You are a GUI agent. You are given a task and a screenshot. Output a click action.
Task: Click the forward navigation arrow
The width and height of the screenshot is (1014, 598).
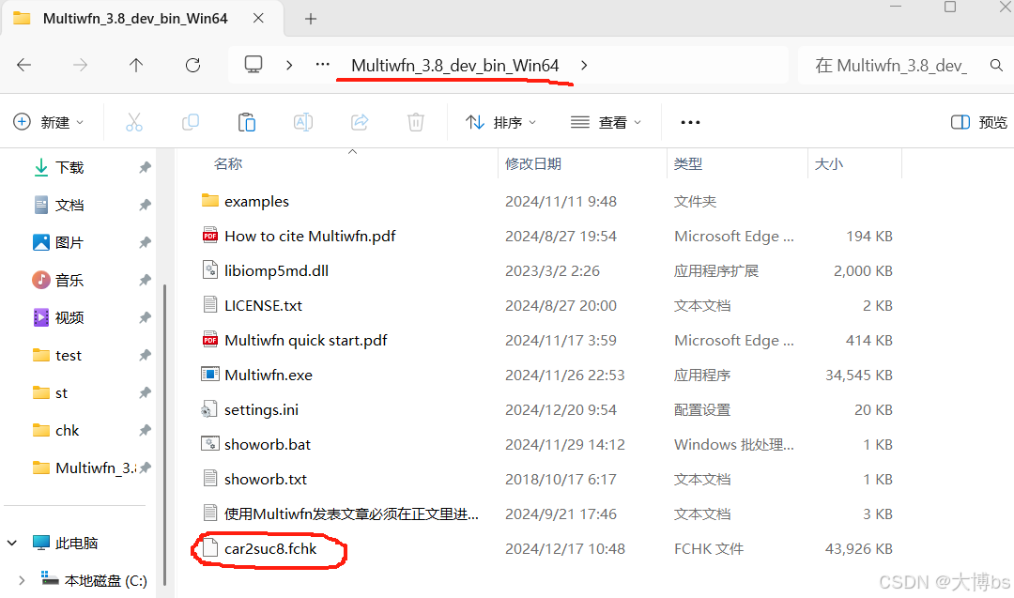pos(80,65)
